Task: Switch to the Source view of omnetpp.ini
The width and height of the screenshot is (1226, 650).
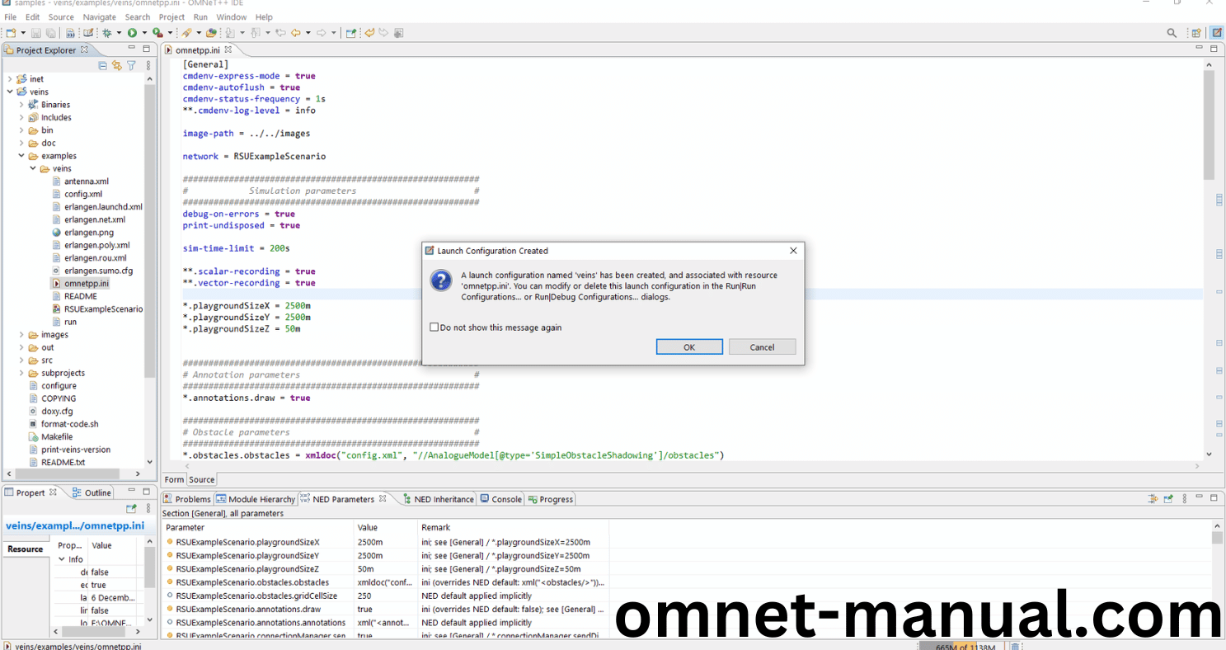Action: point(201,479)
